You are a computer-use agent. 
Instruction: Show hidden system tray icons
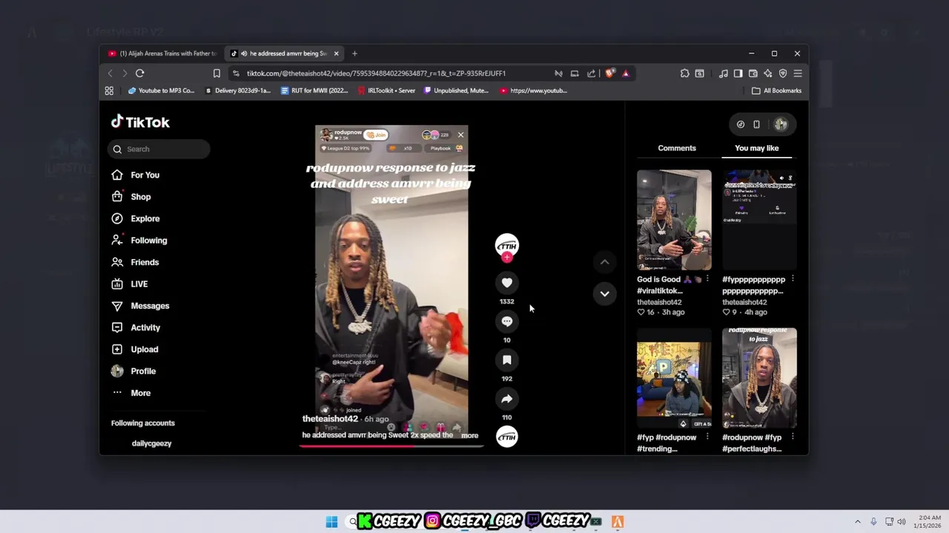[858, 522]
